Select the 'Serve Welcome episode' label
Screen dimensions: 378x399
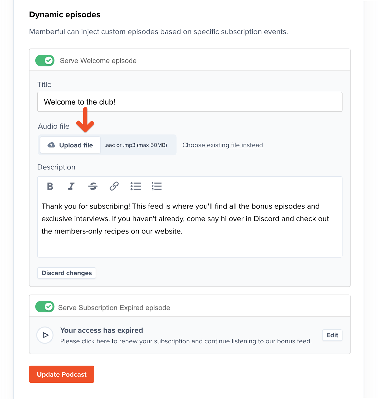coord(98,61)
